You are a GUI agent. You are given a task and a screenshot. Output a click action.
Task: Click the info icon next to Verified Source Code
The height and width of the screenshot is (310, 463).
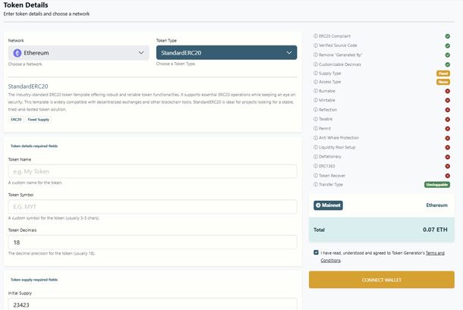(x=316, y=45)
